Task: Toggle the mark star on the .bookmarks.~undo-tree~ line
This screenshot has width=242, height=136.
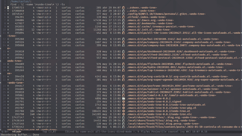Action: 8,23
